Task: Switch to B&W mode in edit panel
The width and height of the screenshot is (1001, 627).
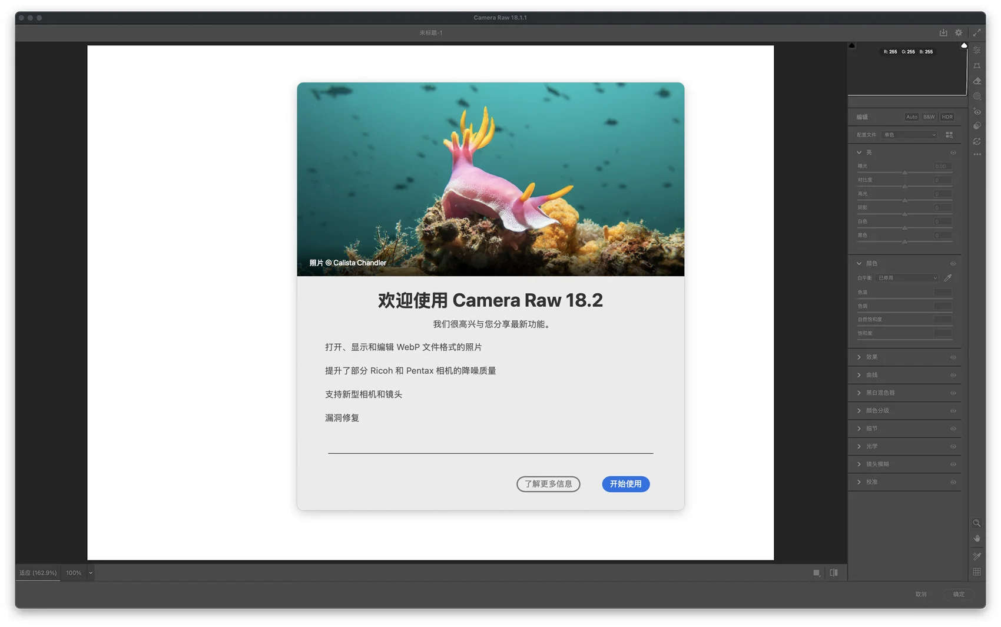Action: 929,117
